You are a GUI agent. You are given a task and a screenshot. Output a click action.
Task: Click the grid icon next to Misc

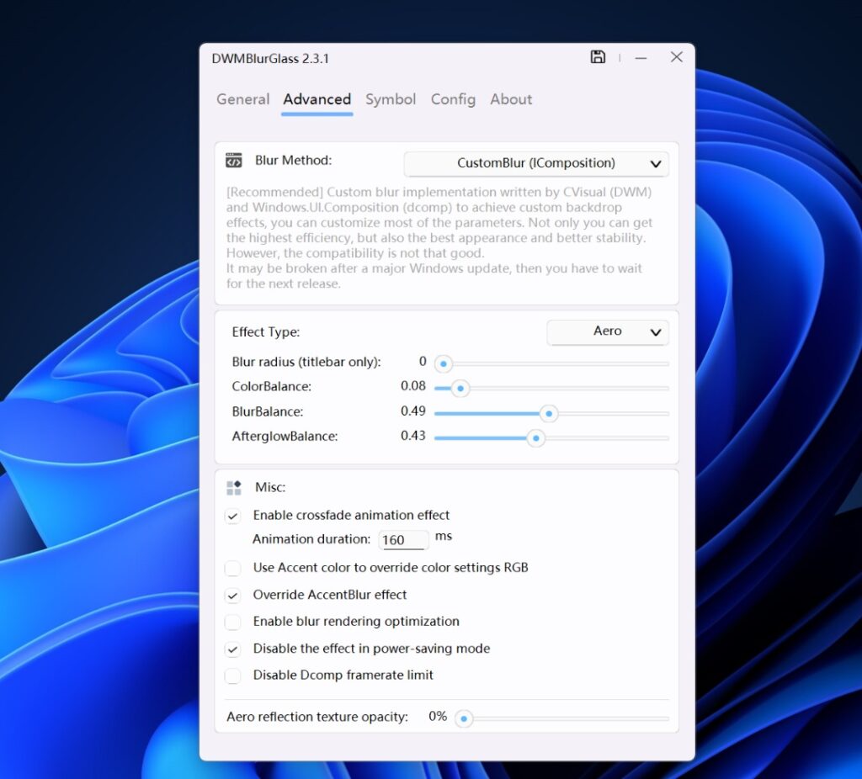pyautogui.click(x=233, y=486)
